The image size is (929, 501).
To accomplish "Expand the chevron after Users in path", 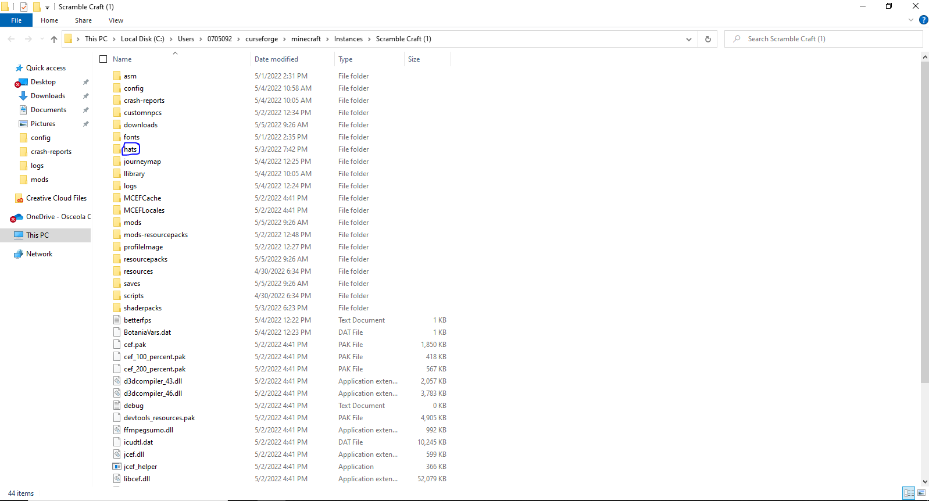I will click(x=201, y=39).
